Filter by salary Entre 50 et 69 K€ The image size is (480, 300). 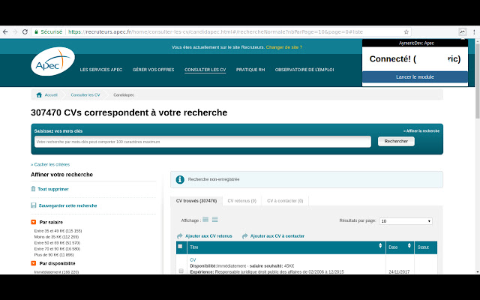(x=57, y=243)
